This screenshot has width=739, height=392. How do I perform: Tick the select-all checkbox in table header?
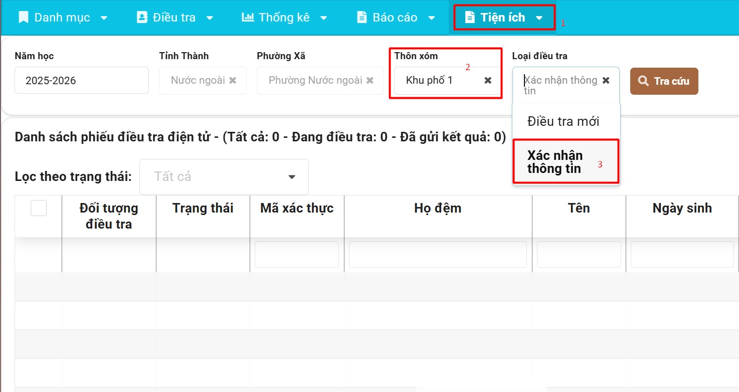point(39,208)
